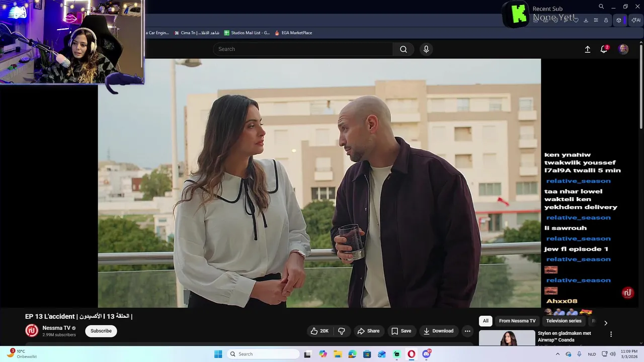Open the NLD language switcher
The width and height of the screenshot is (644, 362).
[592, 354]
